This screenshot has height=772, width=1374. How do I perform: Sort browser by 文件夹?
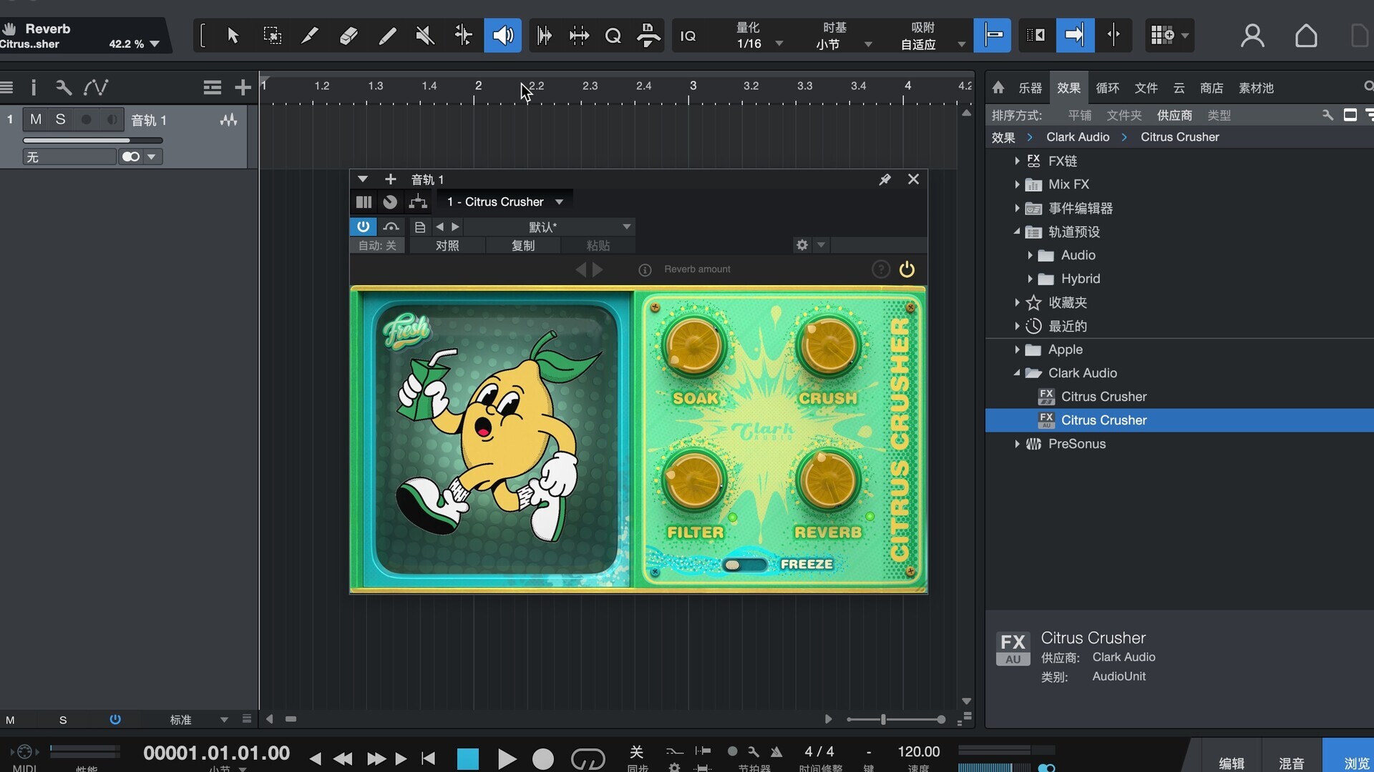(1124, 116)
